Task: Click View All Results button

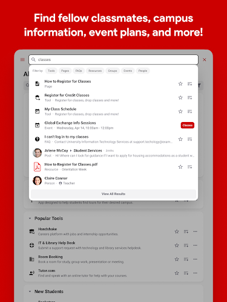Action: click(113, 194)
